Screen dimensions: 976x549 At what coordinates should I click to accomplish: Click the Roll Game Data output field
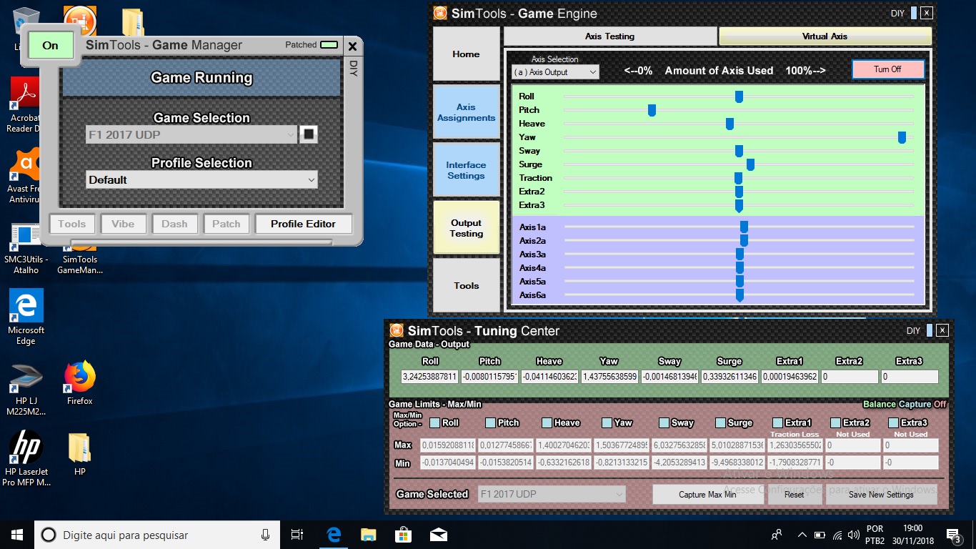(x=430, y=376)
